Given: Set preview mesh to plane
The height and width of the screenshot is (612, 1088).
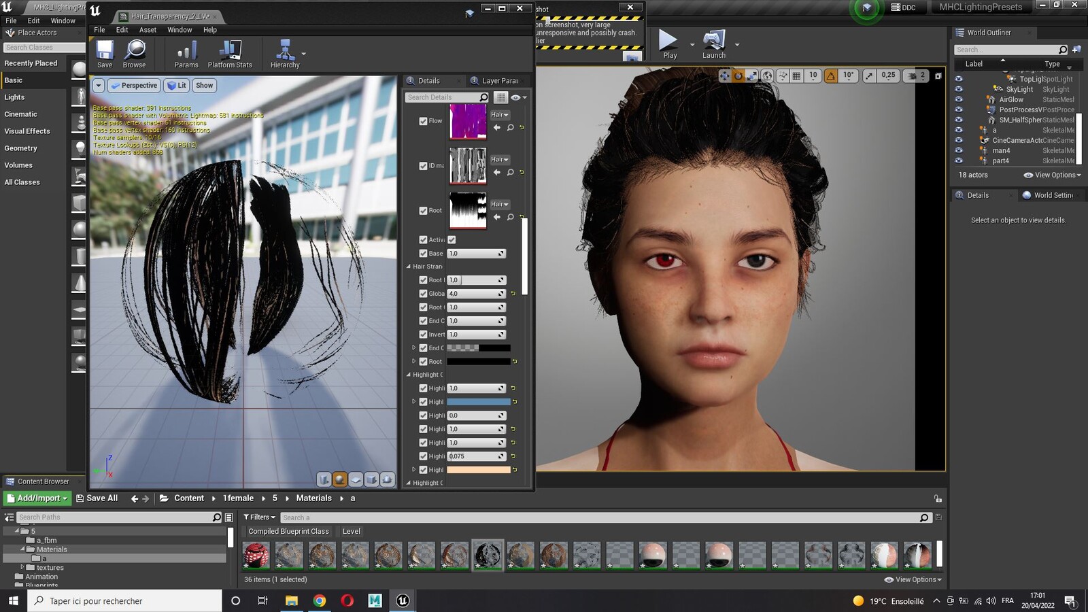Looking at the screenshot, I should (356, 479).
